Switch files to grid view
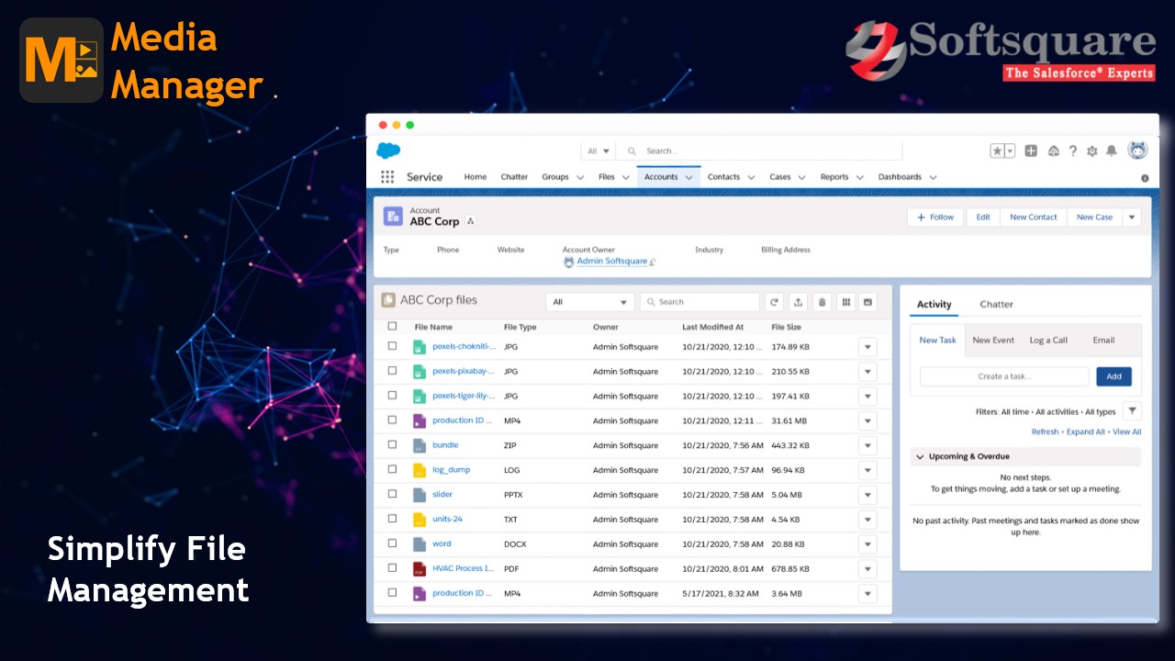The height and width of the screenshot is (661, 1175). point(845,301)
